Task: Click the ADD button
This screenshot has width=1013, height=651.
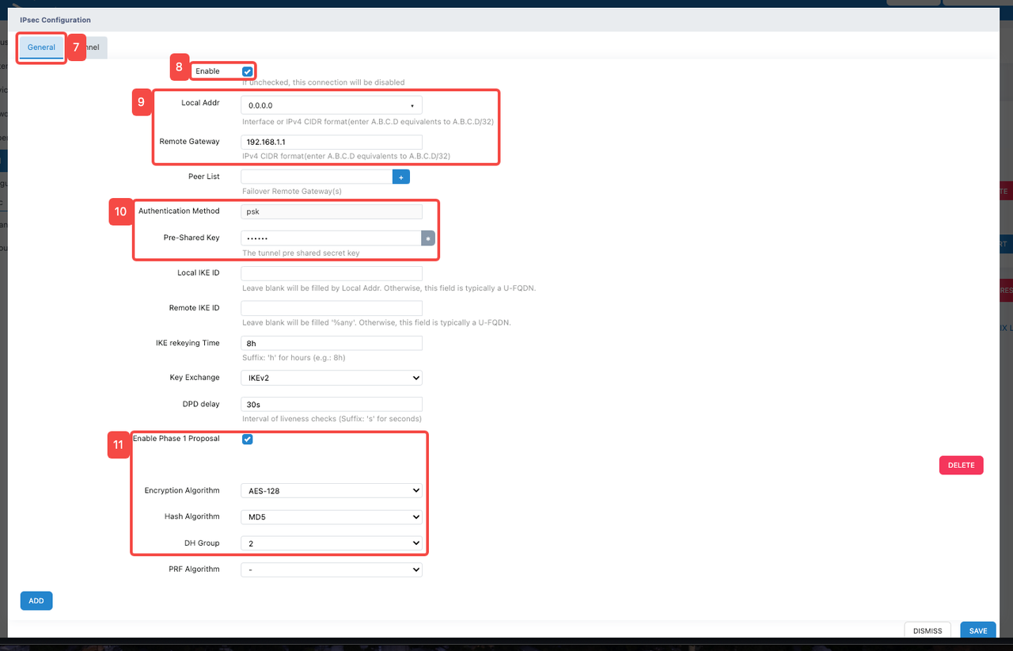Action: 36,601
